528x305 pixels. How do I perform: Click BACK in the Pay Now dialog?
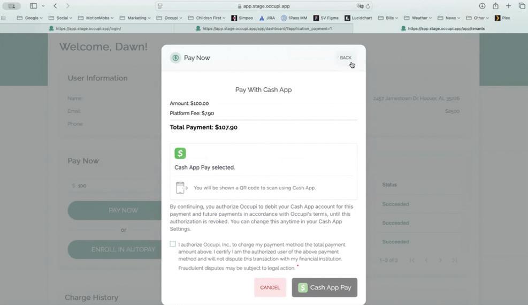[346, 58]
